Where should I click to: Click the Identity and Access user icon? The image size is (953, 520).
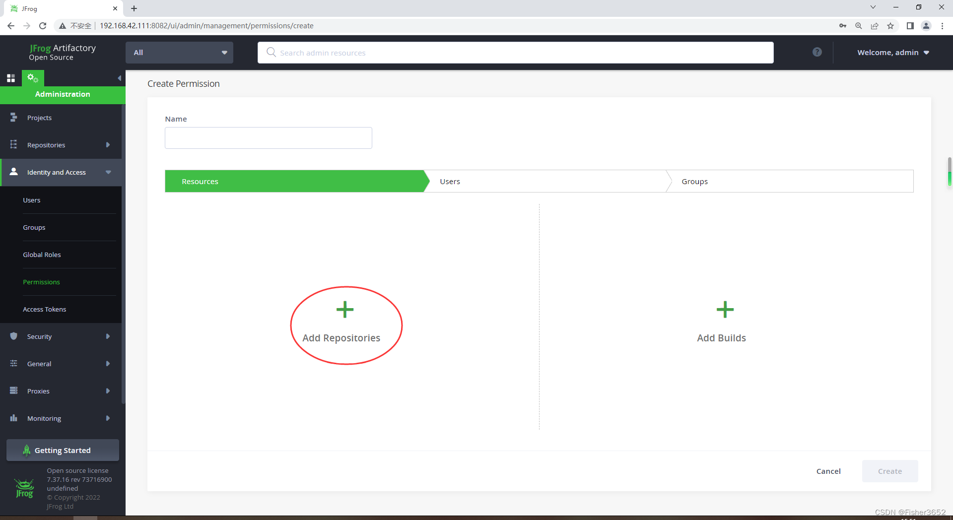tap(13, 172)
